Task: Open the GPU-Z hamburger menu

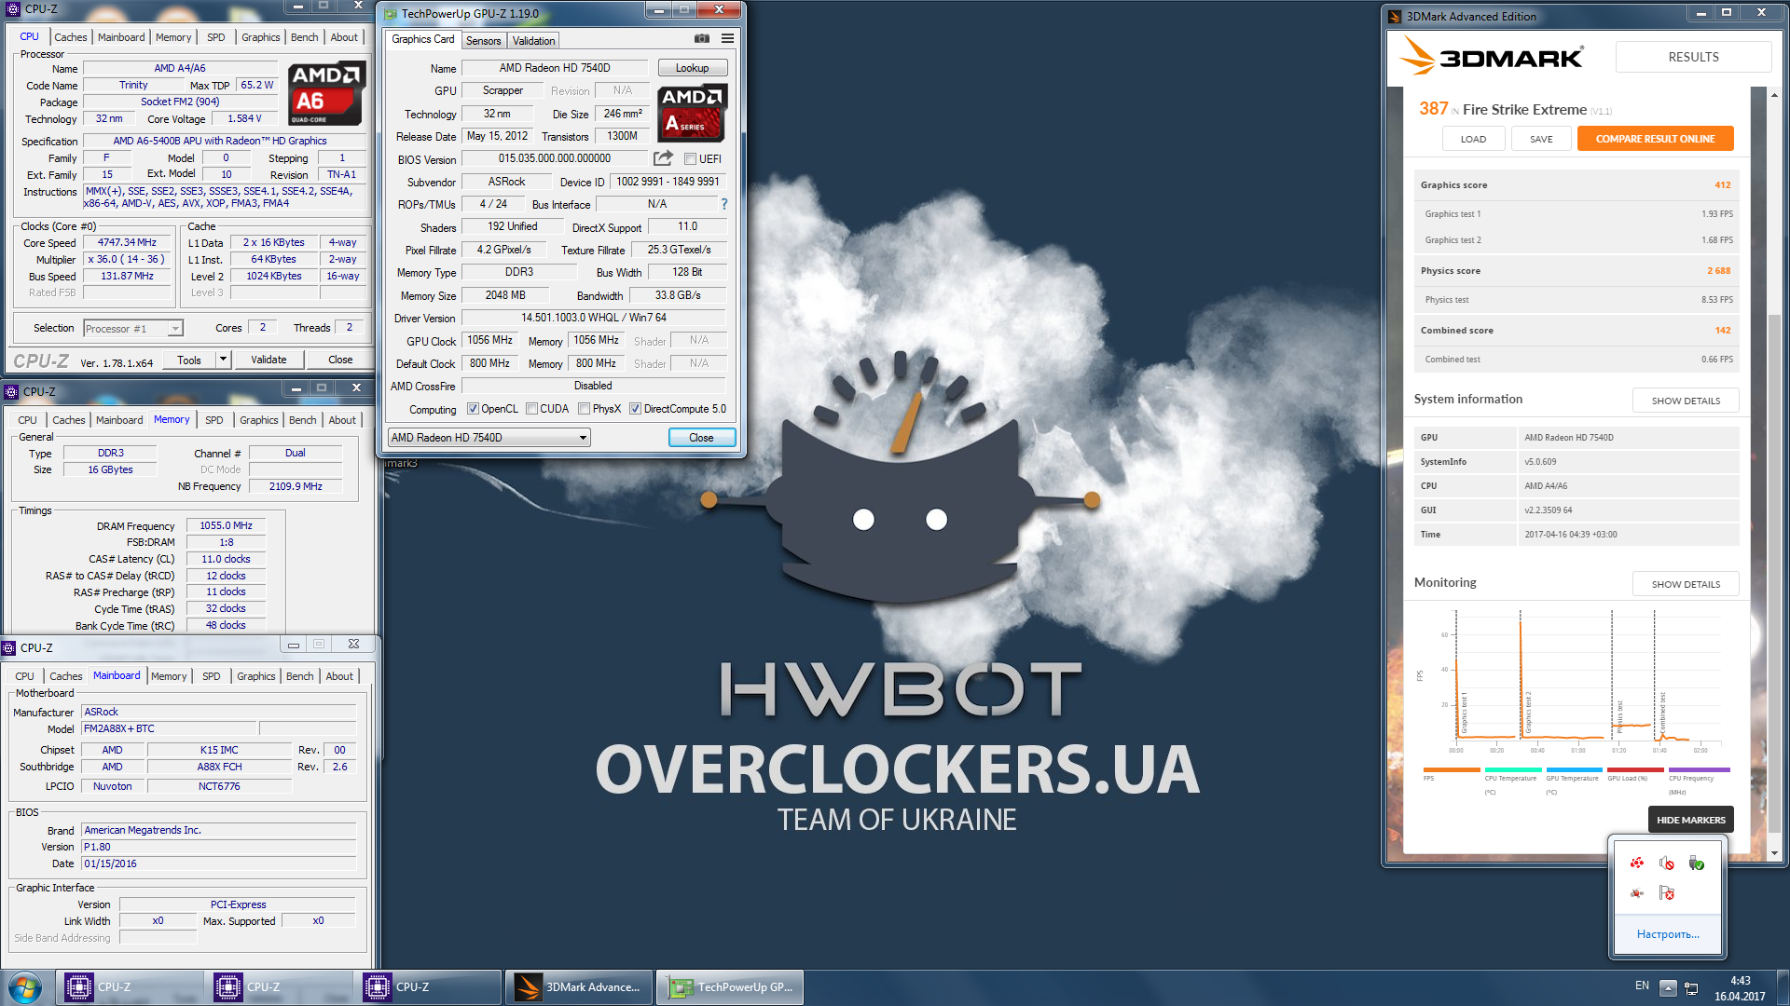Action: [727, 39]
